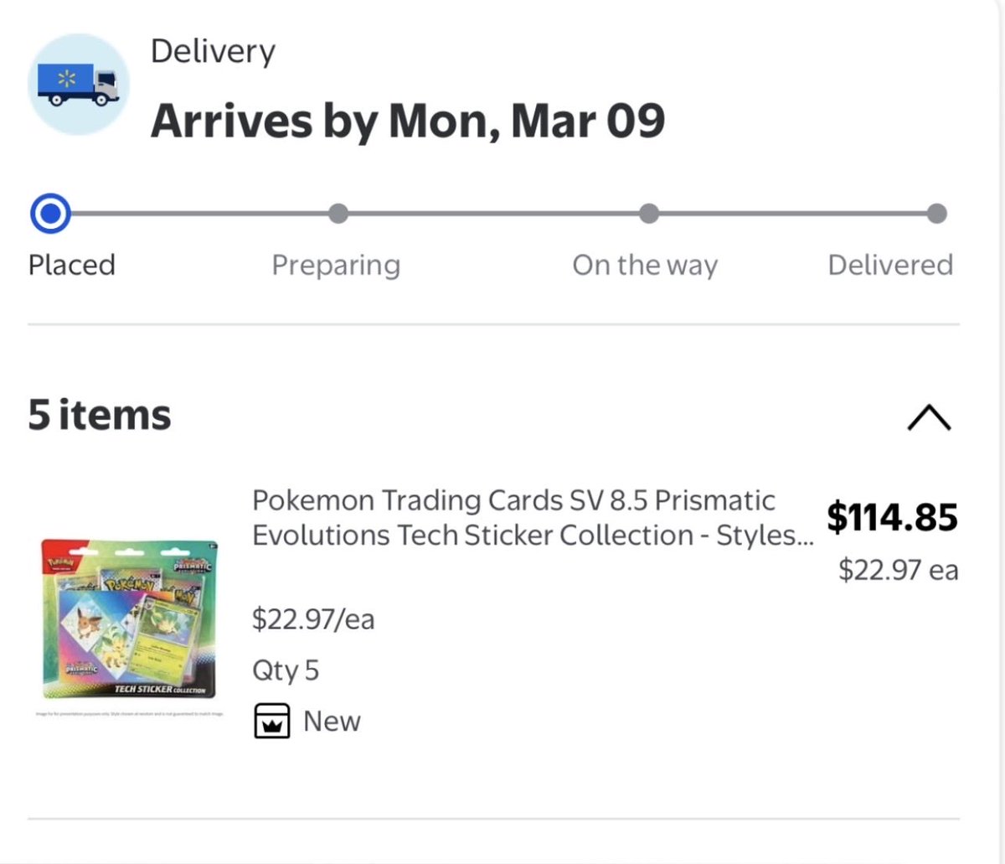This screenshot has width=1005, height=864.
Task: Click the Arrives by Mon, Mar 09 heading
Action: 408,121
